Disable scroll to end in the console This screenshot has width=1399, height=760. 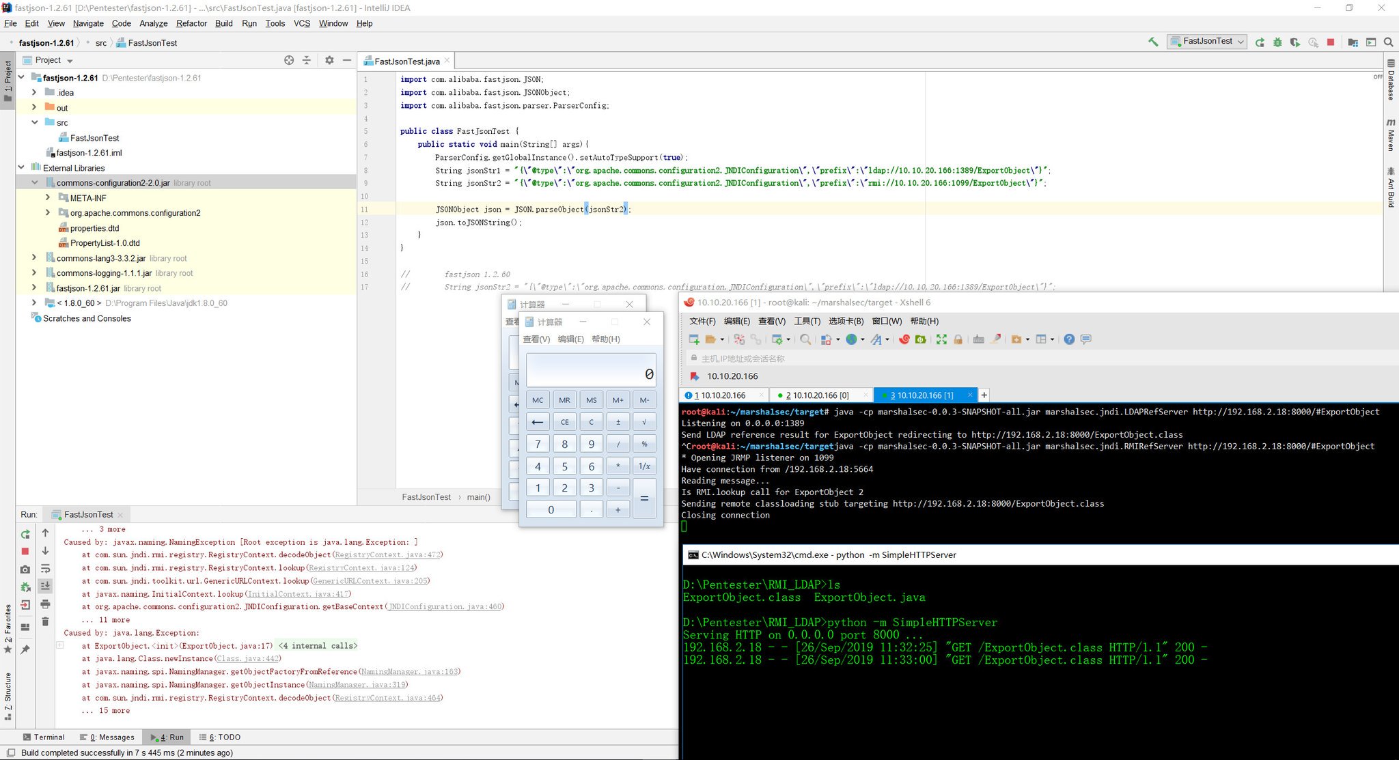click(x=46, y=586)
